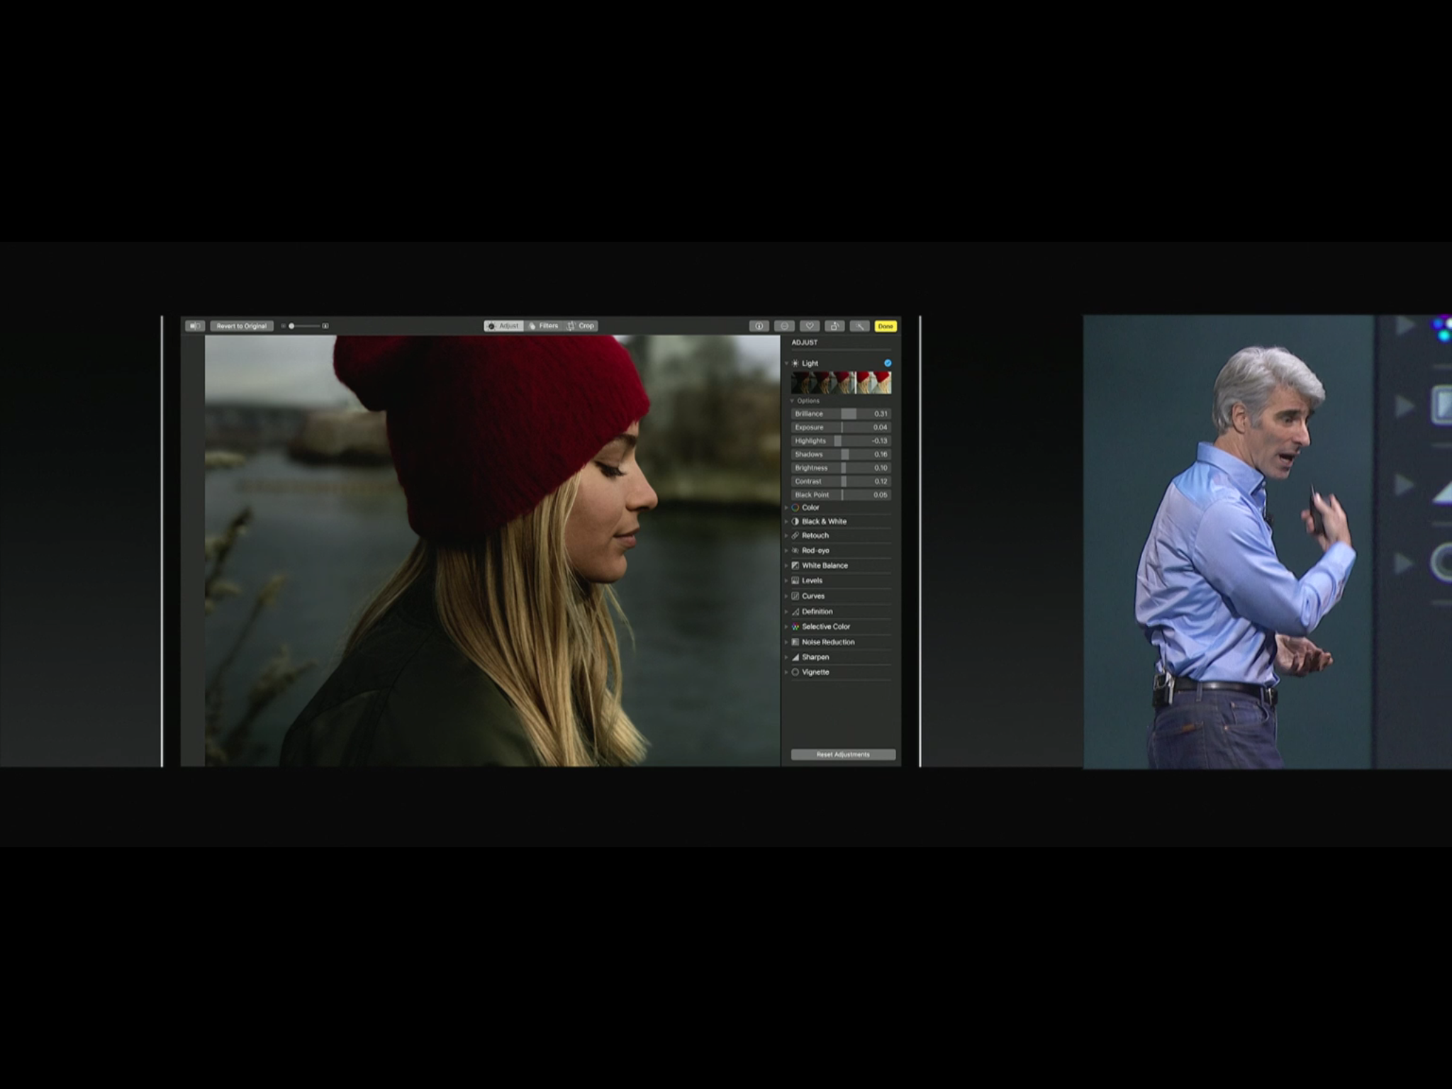Click the auto-enhance magic wand icon
This screenshot has width=1452, height=1089.
pyautogui.click(x=859, y=326)
